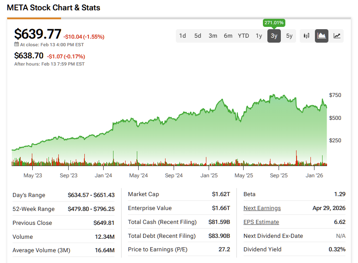Click the $639.77 closing price
This screenshot has width=358, height=263.
coord(38,34)
